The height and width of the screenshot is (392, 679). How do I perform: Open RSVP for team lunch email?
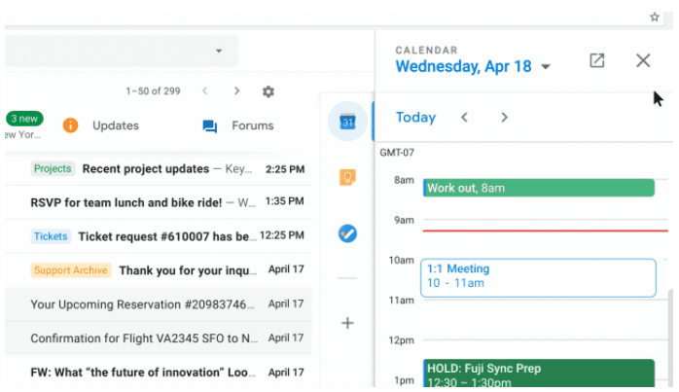159,202
